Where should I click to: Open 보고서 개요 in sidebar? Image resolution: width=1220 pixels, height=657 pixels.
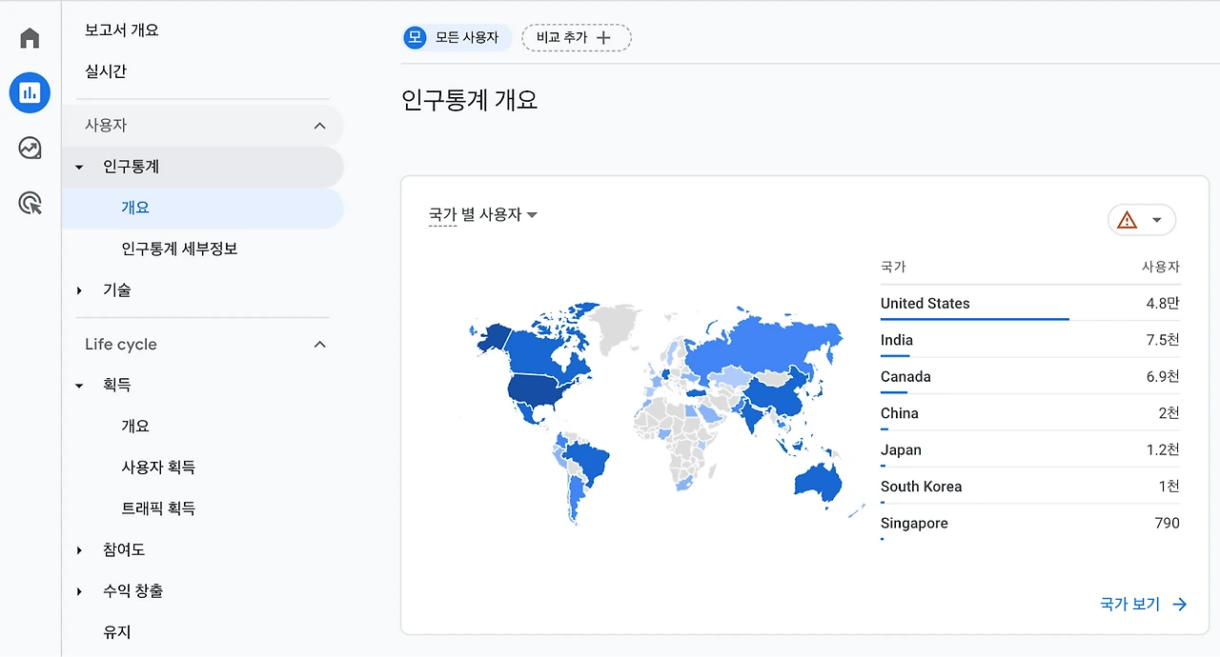(122, 30)
